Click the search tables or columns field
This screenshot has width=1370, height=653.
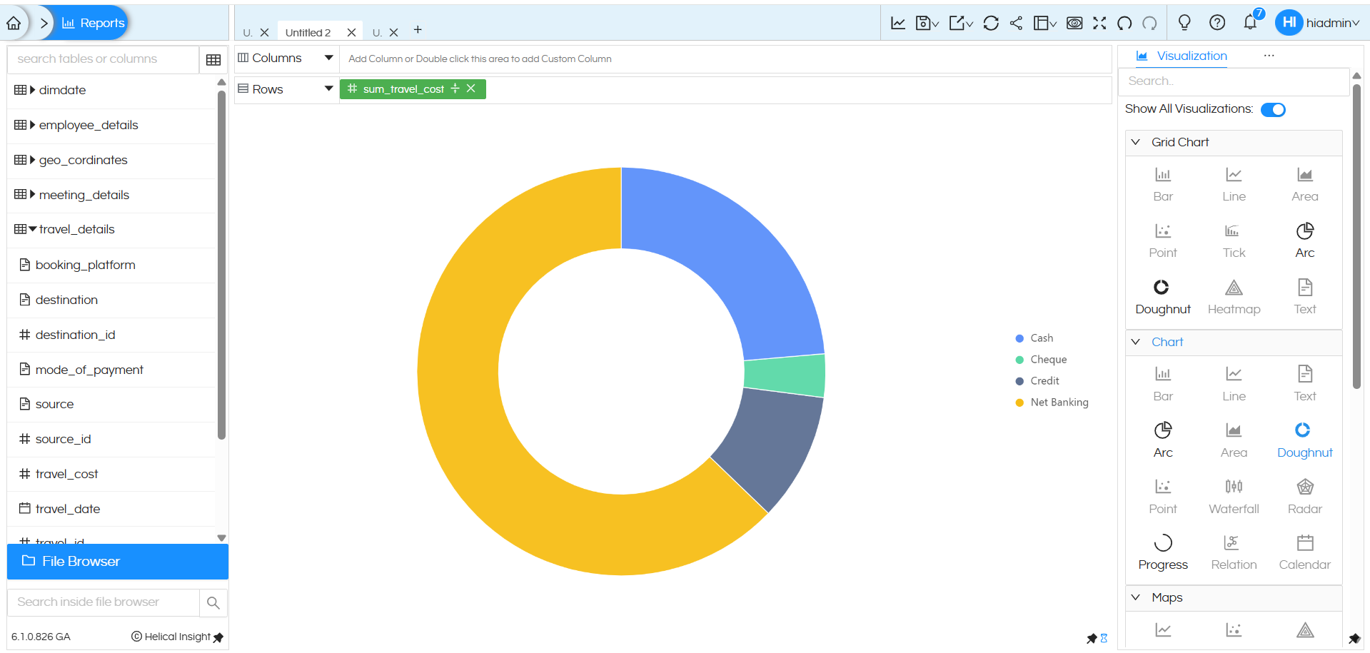(102, 59)
